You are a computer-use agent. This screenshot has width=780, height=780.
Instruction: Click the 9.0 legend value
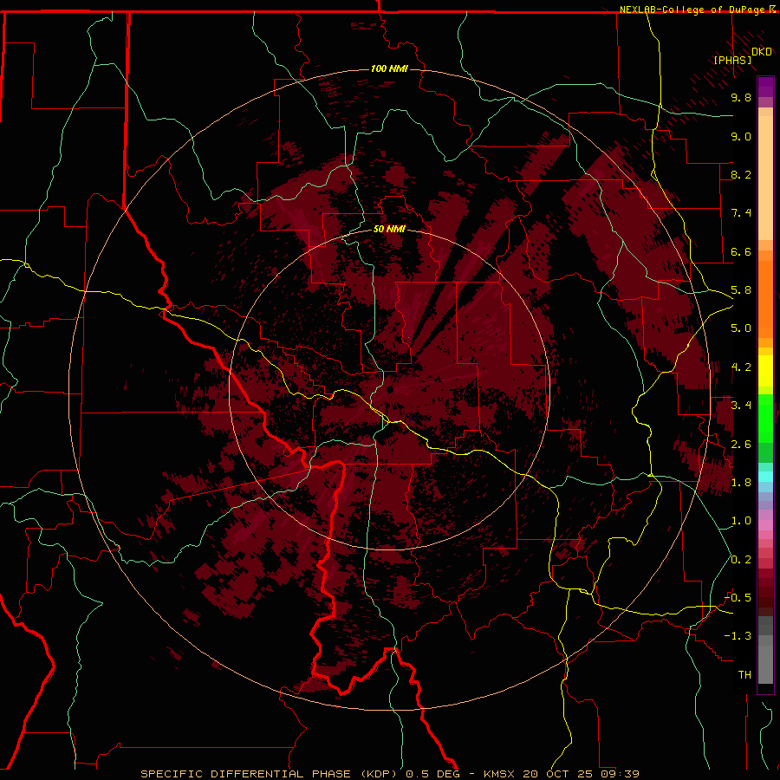741,136
